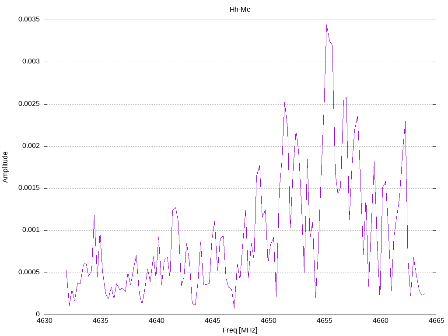Click the x-axis tick label 4645

(x=212, y=321)
